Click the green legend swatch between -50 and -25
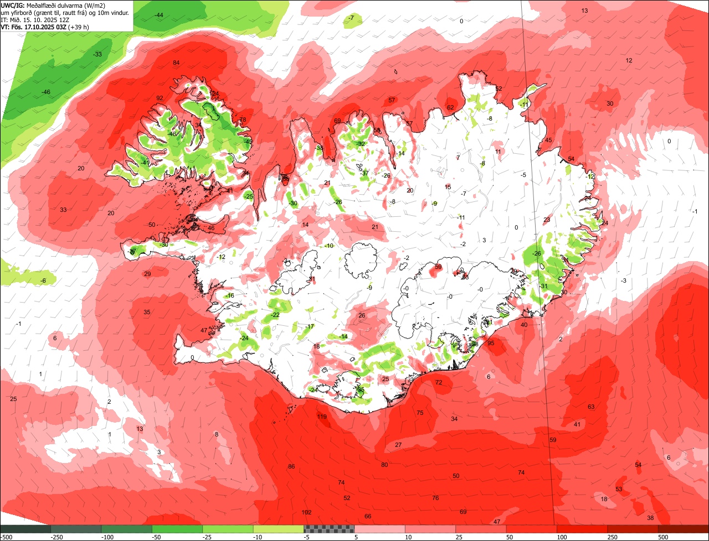709x541 pixels. [x=177, y=529]
